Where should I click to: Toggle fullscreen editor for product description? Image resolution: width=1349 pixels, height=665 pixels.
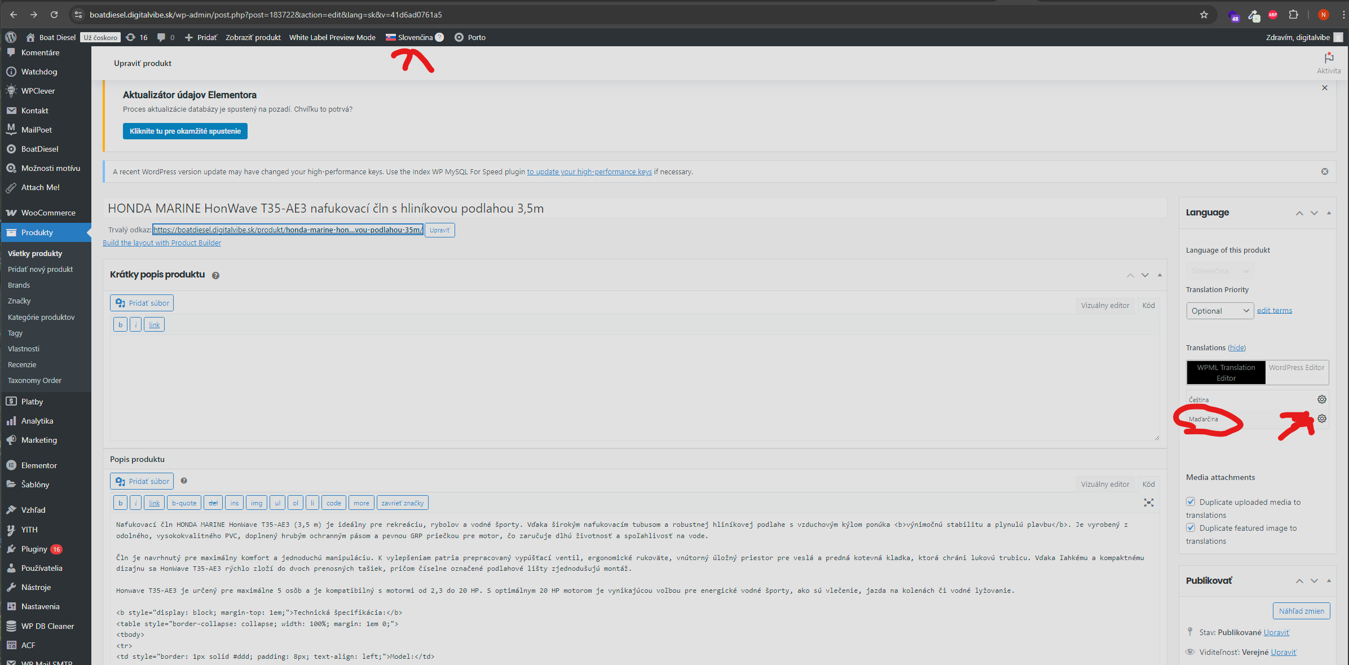pos(1148,503)
